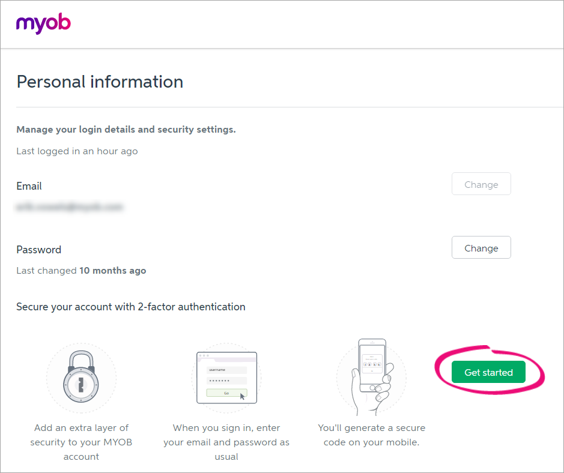
Task: Click the 'When you sign in' caption
Action: pyautogui.click(x=226, y=442)
